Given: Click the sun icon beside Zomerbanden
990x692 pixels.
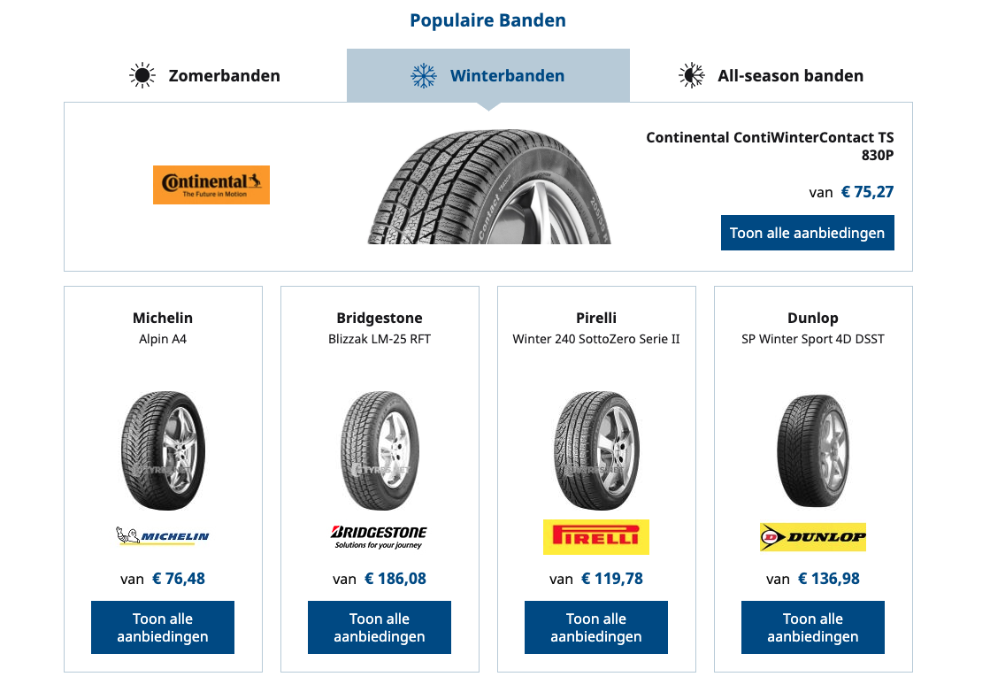Looking at the screenshot, I should (x=142, y=76).
